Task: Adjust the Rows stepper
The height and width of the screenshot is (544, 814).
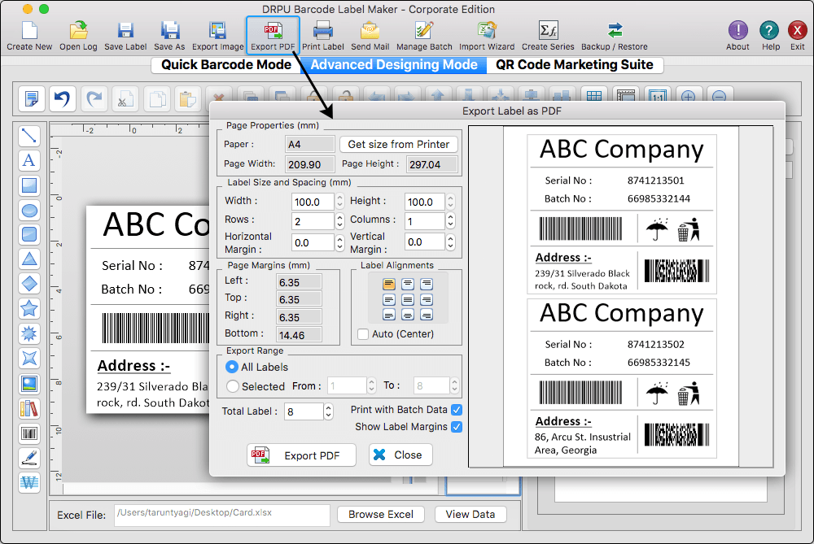Action: tap(339, 221)
